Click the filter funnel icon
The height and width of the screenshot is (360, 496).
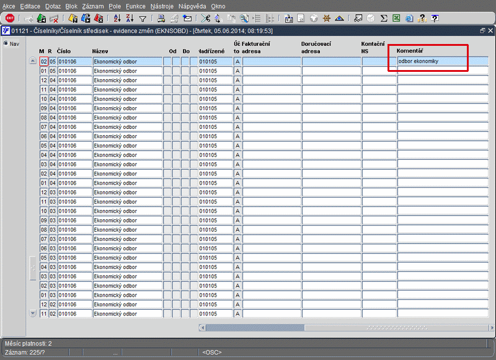click(142, 19)
